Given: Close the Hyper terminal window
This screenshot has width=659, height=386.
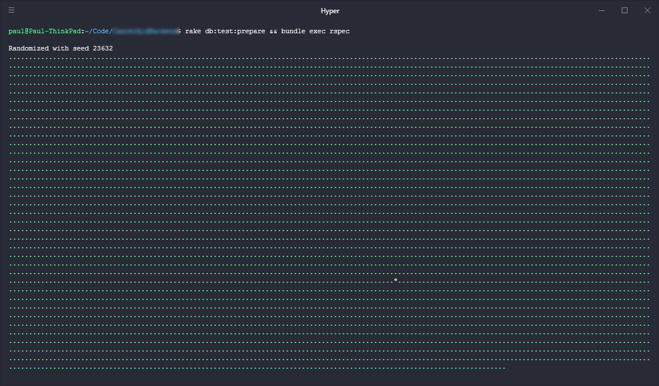Looking at the screenshot, I should point(647,10).
